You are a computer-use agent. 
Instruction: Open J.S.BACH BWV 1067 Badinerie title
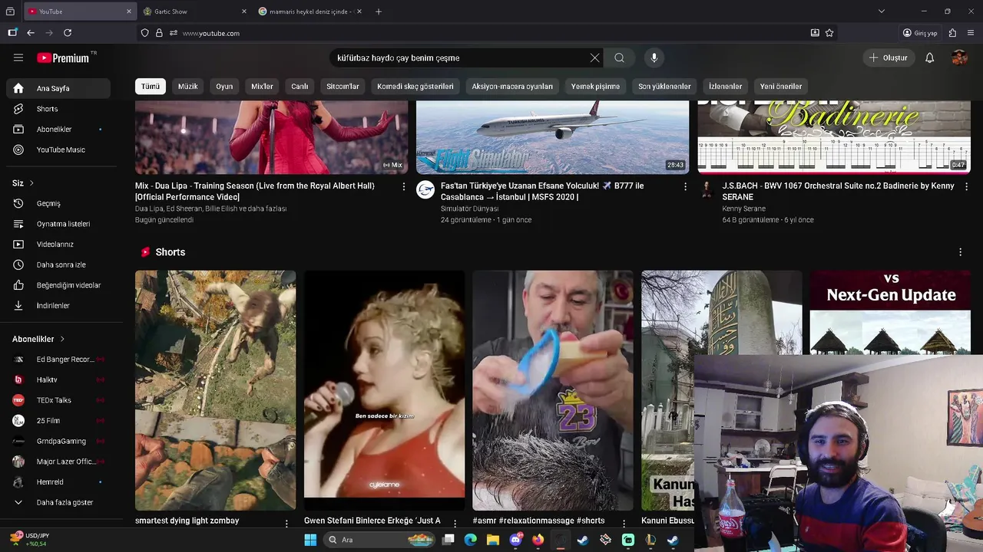click(x=839, y=192)
